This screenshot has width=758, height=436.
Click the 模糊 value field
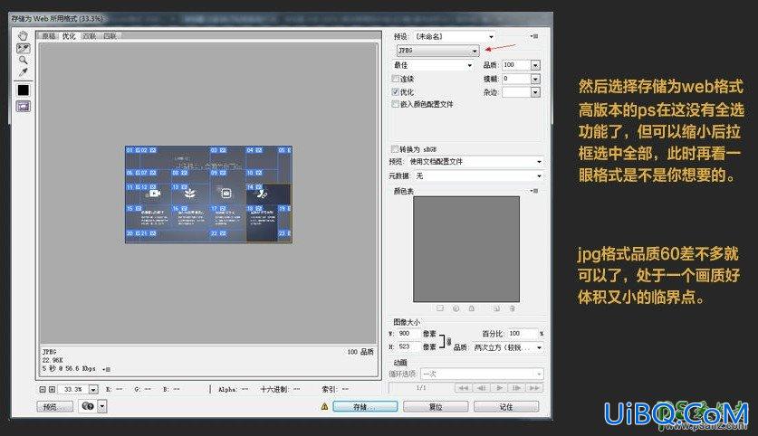coord(516,79)
